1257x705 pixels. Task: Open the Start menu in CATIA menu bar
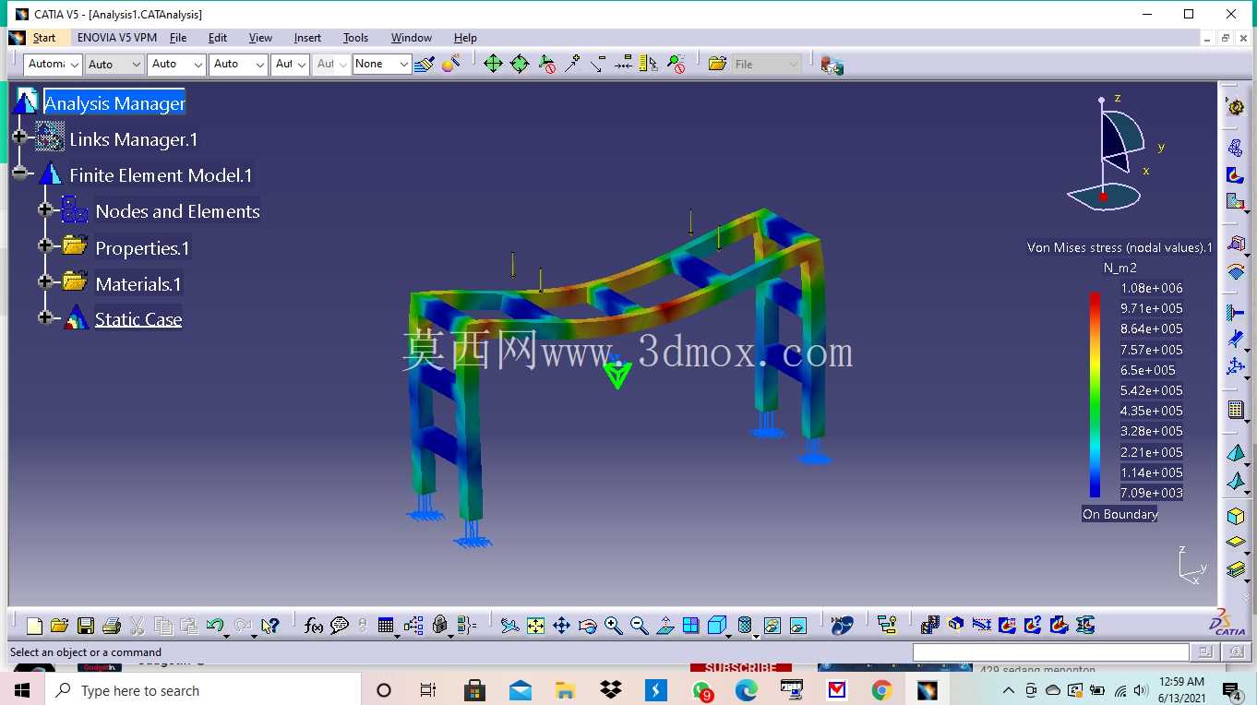tap(43, 38)
